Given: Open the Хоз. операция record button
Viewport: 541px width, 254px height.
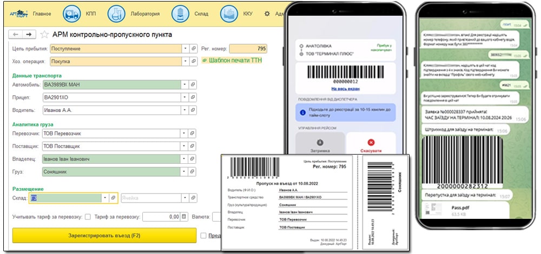Looking at the screenshot, I should click(194, 62).
